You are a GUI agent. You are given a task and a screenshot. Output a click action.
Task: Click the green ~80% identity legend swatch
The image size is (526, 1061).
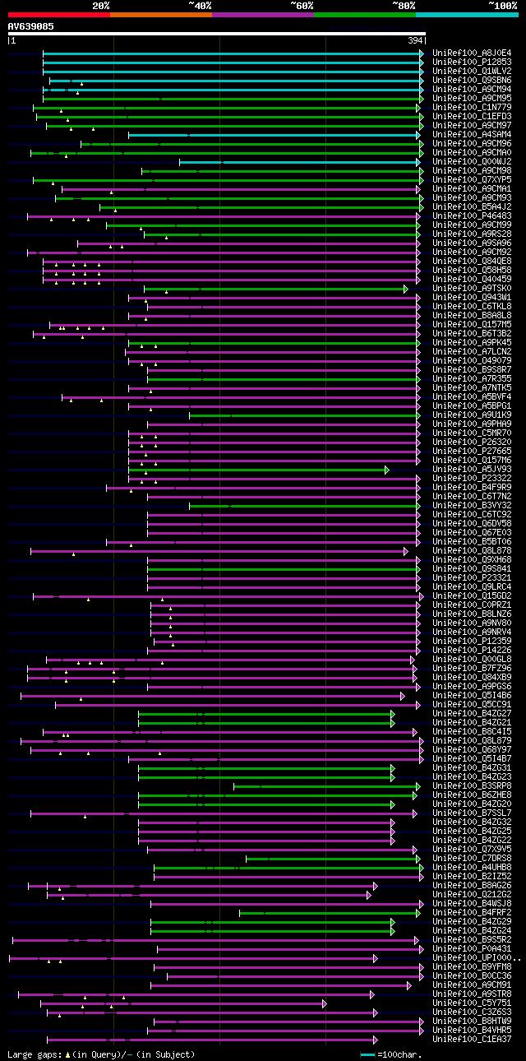364,14
